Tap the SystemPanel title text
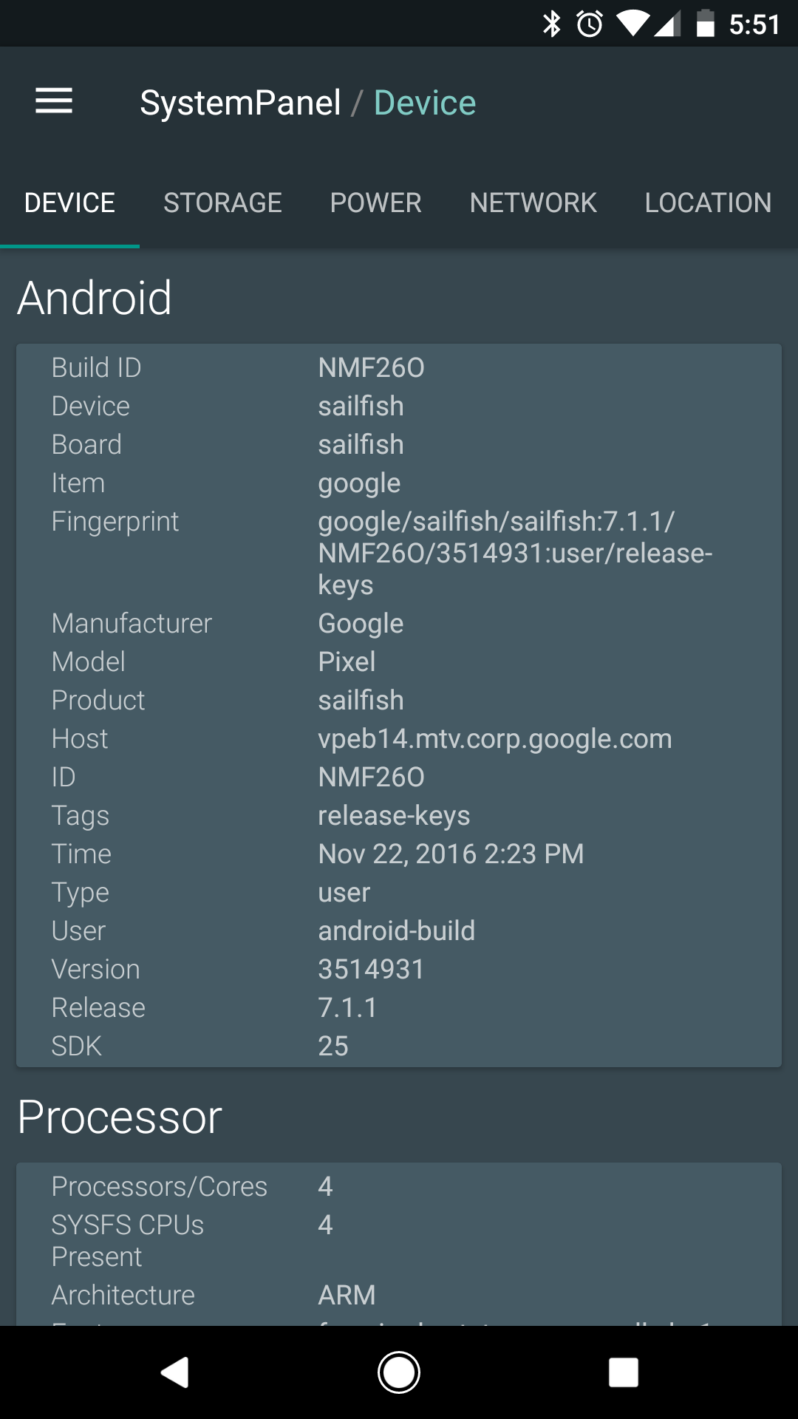Screen dimensions: 798x1419 (240, 103)
